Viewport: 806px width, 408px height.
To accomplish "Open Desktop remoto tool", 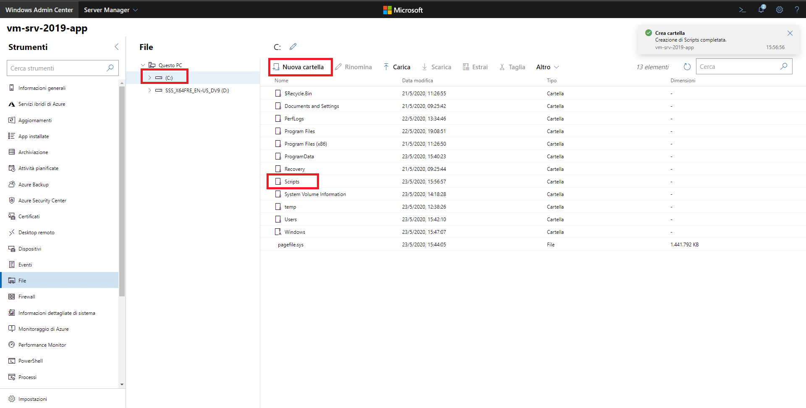I will point(59,233).
